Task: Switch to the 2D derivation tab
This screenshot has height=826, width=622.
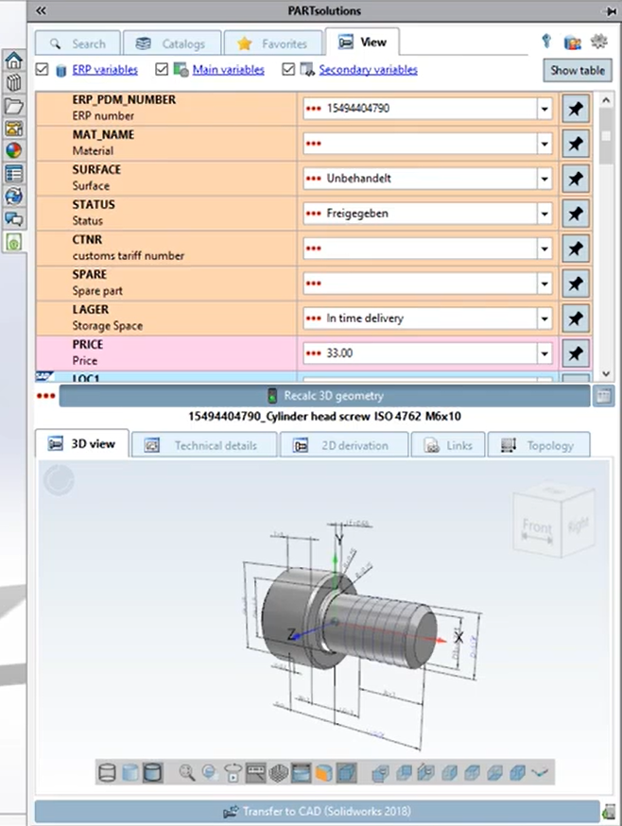Action: [x=344, y=445]
